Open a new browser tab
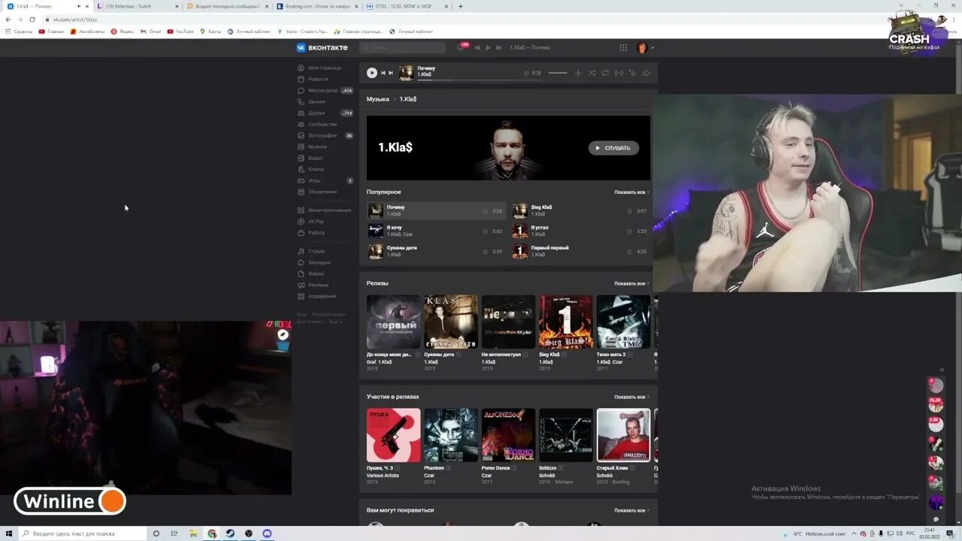Viewport: 962px width, 541px height. [x=461, y=6]
